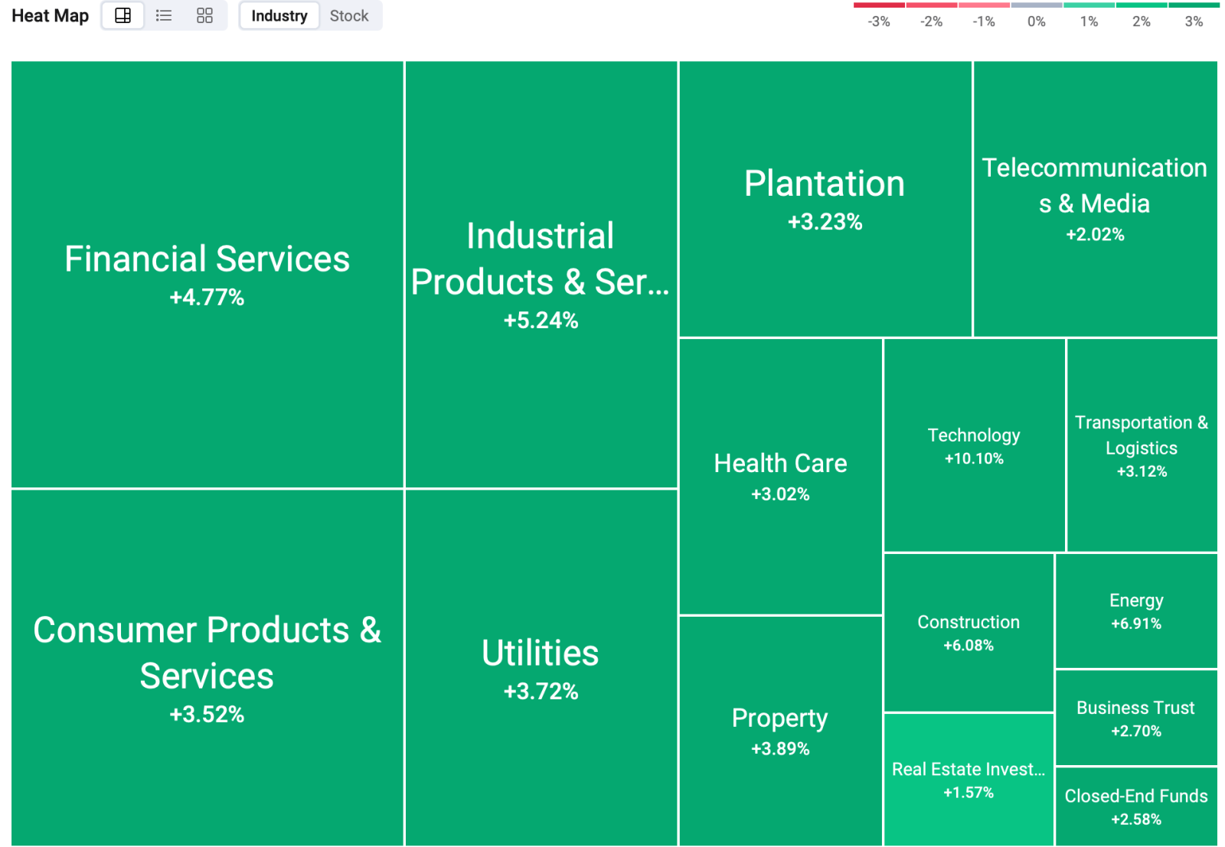Open the Utilities sector tile

click(541, 667)
